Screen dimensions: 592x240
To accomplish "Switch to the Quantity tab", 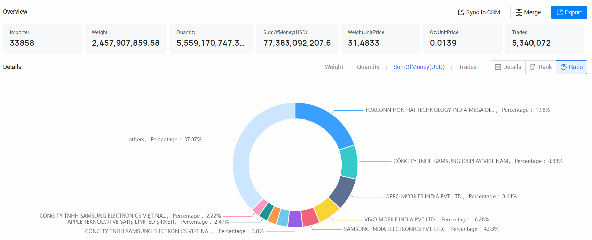I will (368, 67).
